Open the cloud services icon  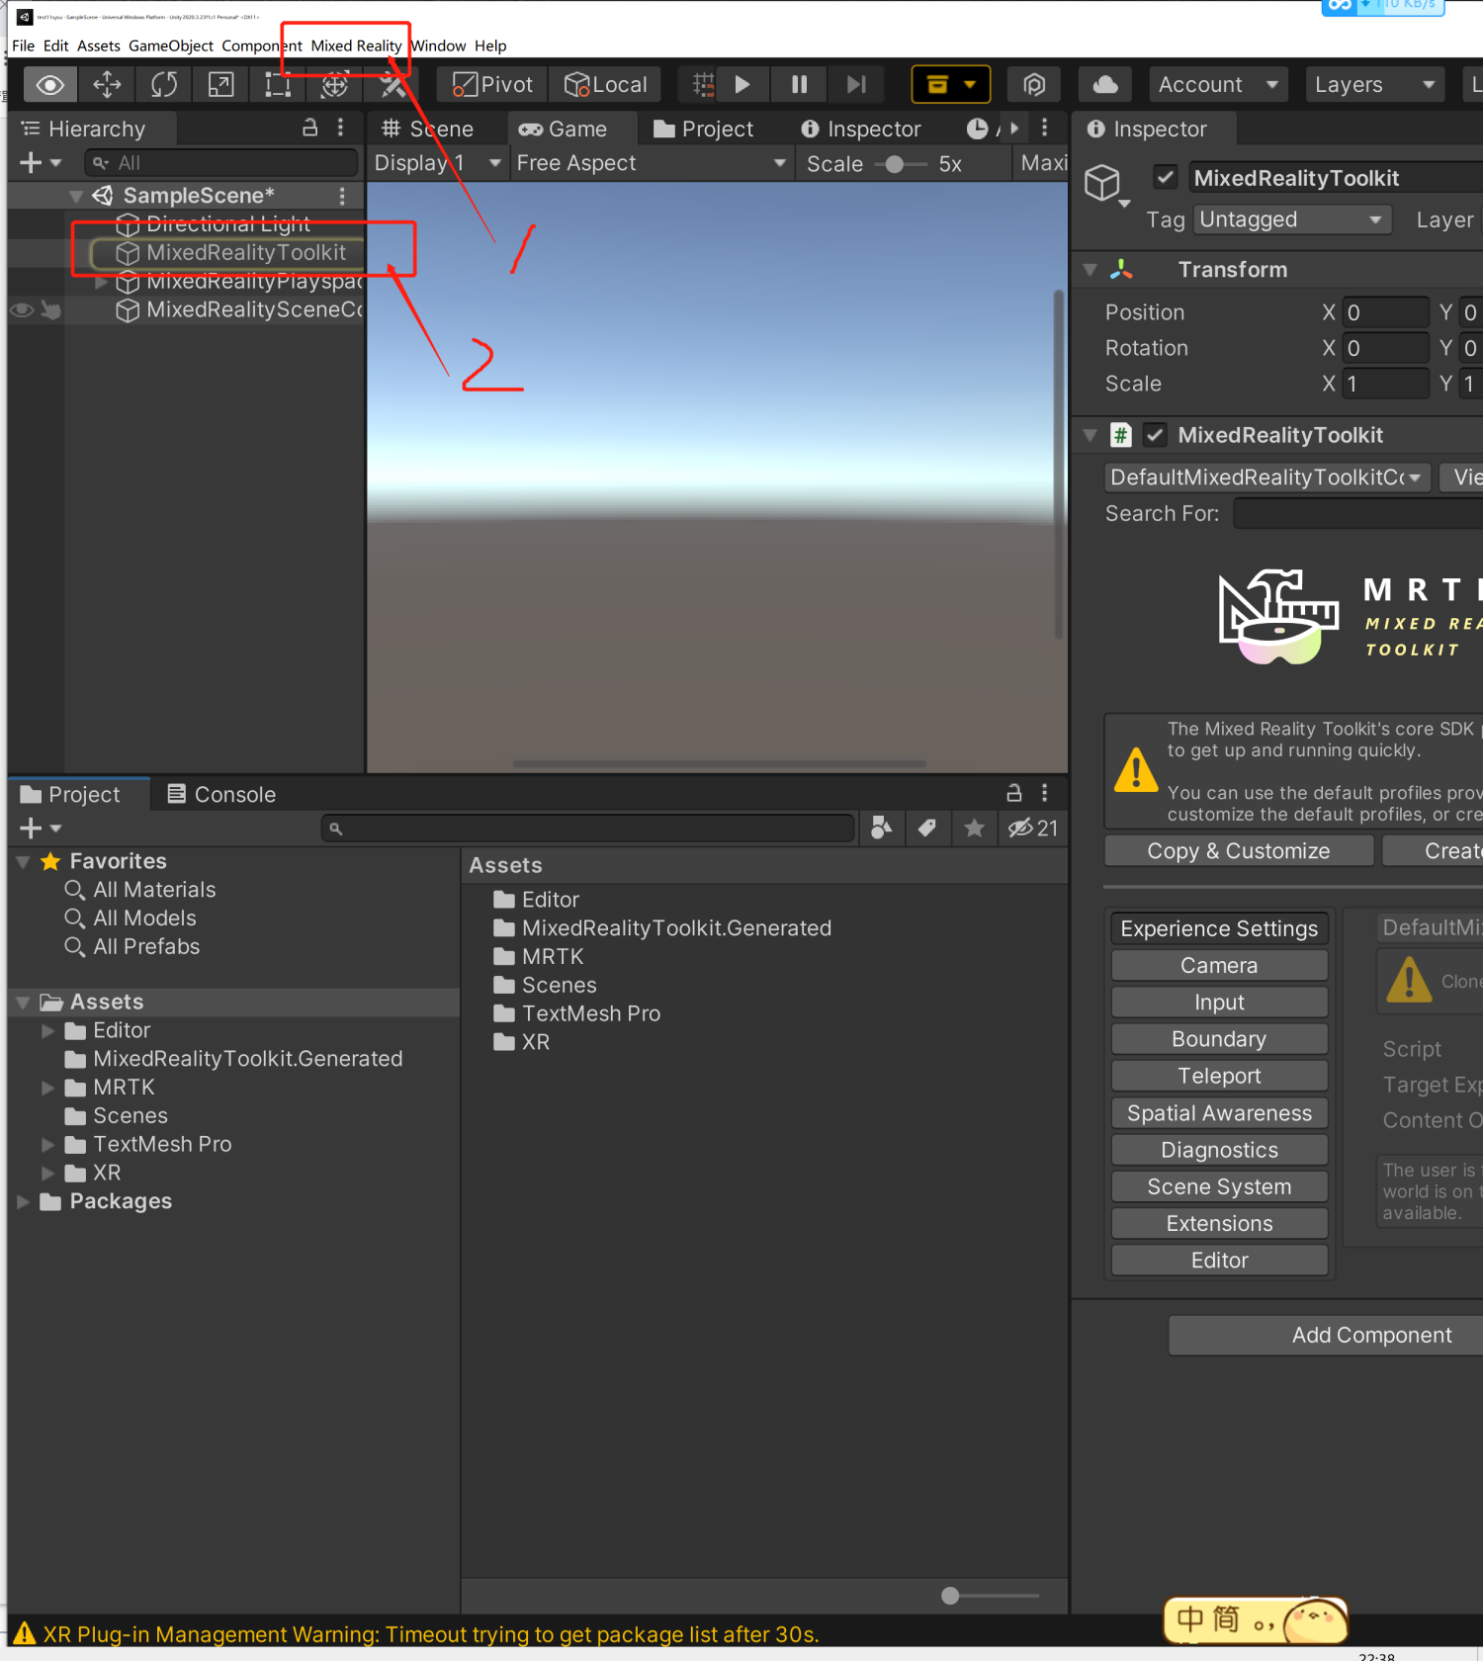[x=1105, y=85]
